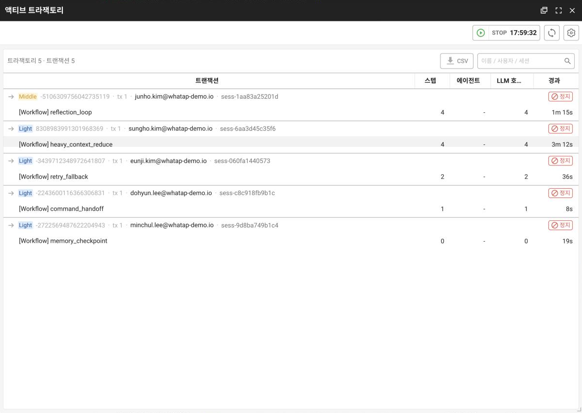Stop the reflection_loop transaction with 정지

pyautogui.click(x=560, y=96)
